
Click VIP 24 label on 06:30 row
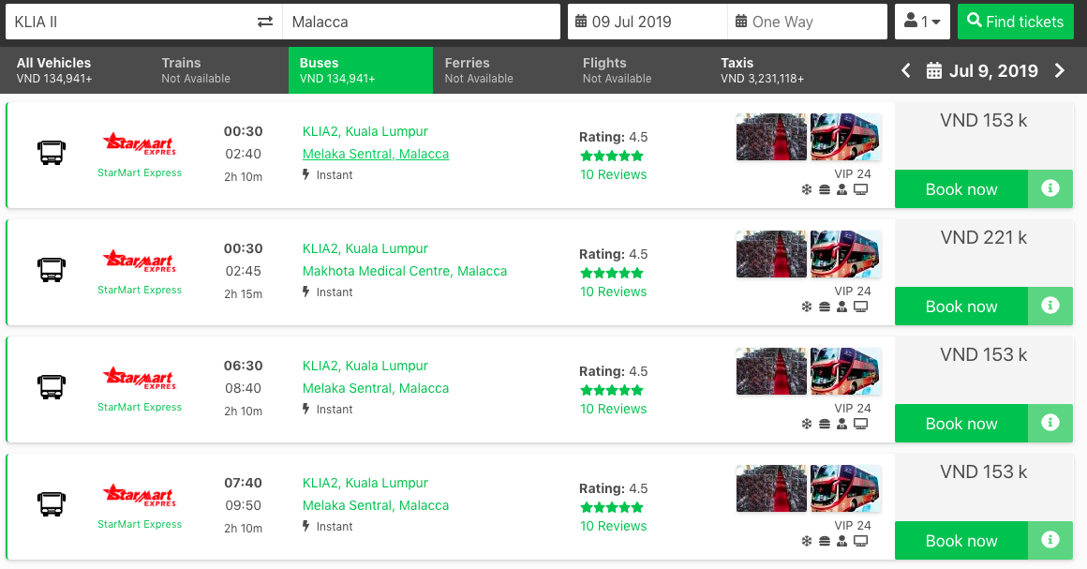(853, 408)
